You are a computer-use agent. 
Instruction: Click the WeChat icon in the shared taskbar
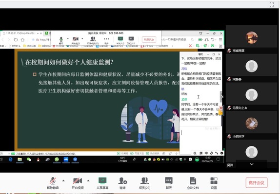(29, 159)
